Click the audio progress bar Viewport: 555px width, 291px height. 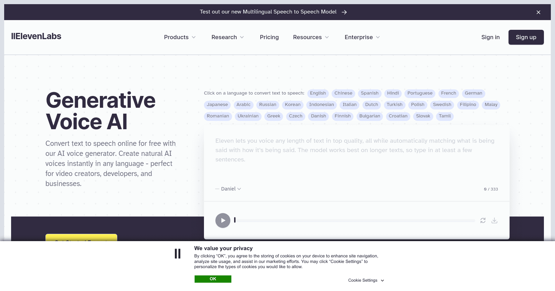355,220
